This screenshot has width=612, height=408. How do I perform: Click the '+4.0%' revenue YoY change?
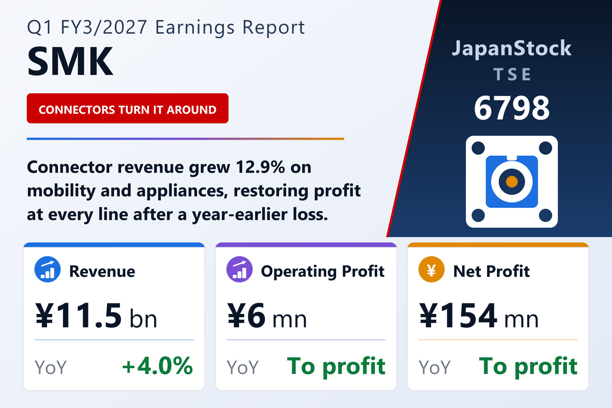158,366
